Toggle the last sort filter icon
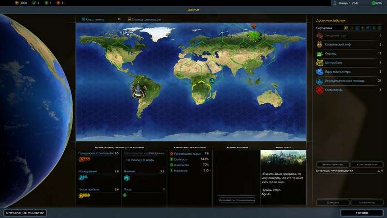Viewport: 387px width, 218px height. tap(380, 28)
